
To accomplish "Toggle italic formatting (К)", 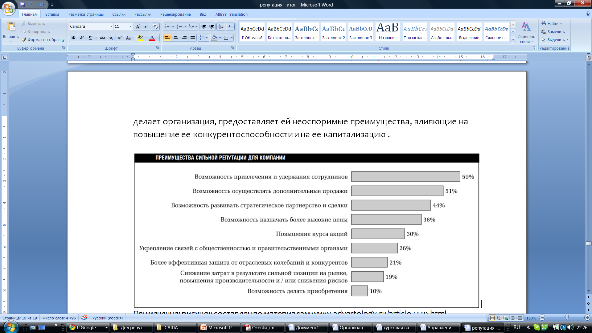I will pyautogui.click(x=82, y=38).
